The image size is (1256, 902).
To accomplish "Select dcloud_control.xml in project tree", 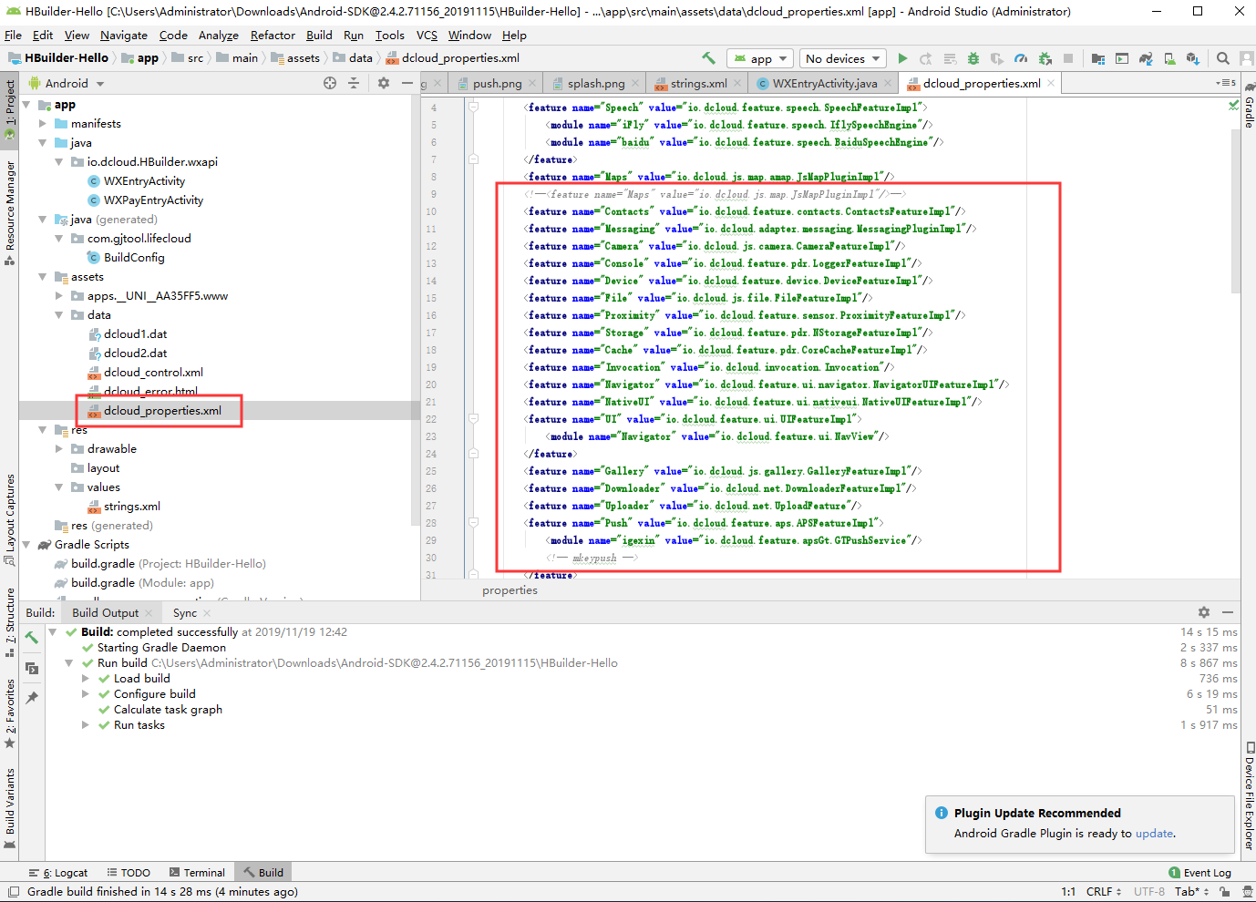I will 153,373.
